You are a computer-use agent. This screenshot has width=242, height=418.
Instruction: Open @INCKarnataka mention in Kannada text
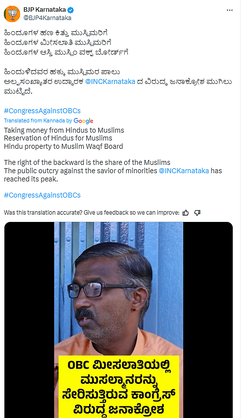[110, 81]
